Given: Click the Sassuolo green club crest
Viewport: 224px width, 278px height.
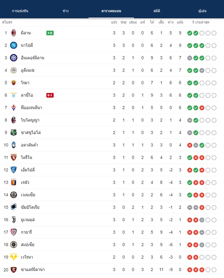Looking at the screenshot, I should [x=14, y=132].
